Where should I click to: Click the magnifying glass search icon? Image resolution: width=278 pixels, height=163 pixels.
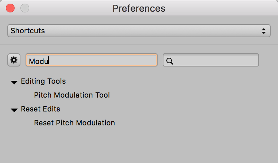pos(169,61)
